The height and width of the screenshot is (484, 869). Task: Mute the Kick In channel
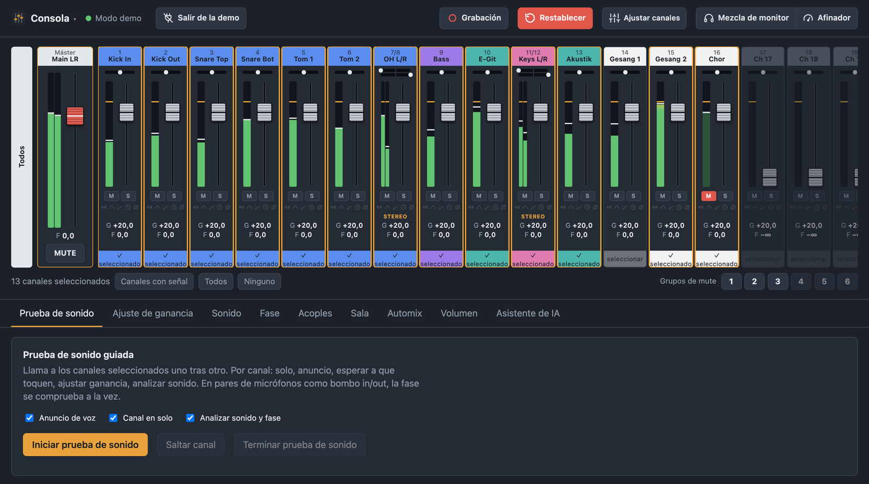(111, 196)
